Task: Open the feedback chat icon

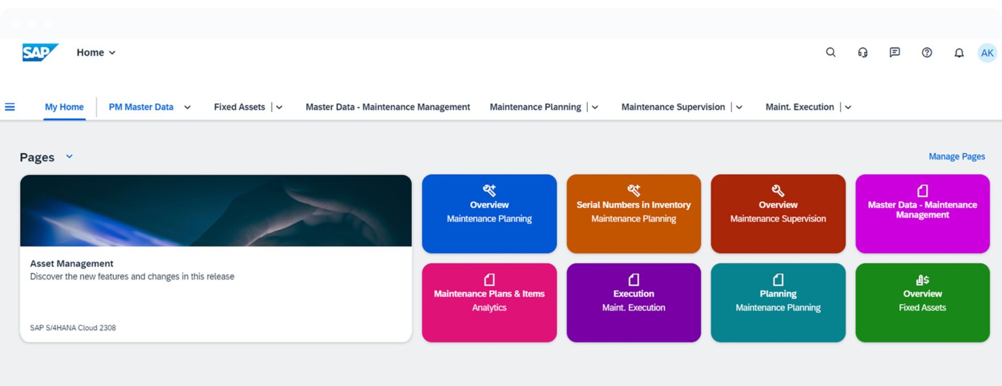Action: coord(895,52)
